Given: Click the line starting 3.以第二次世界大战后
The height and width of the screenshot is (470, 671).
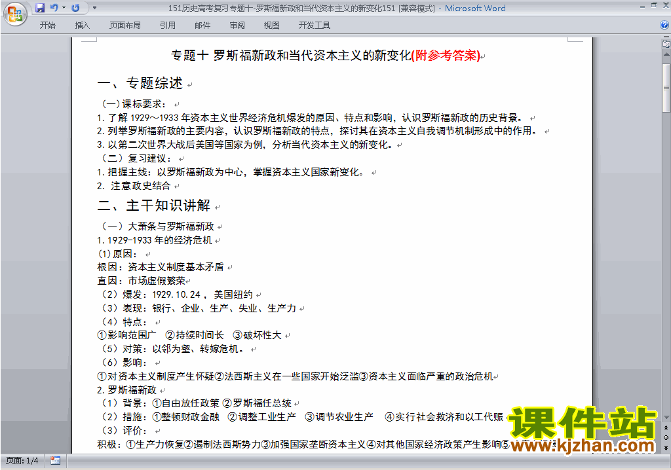Looking at the screenshot, I should pos(245,145).
